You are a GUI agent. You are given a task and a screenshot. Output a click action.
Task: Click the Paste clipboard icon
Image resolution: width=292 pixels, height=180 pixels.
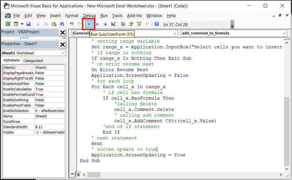[x=54, y=24]
